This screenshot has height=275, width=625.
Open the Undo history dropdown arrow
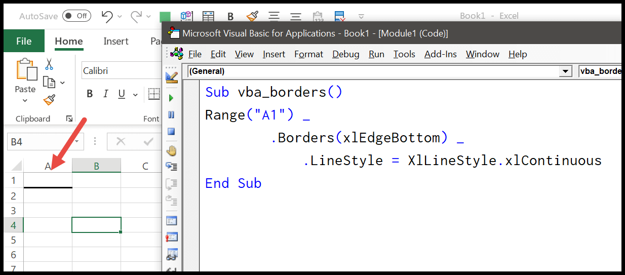(120, 17)
